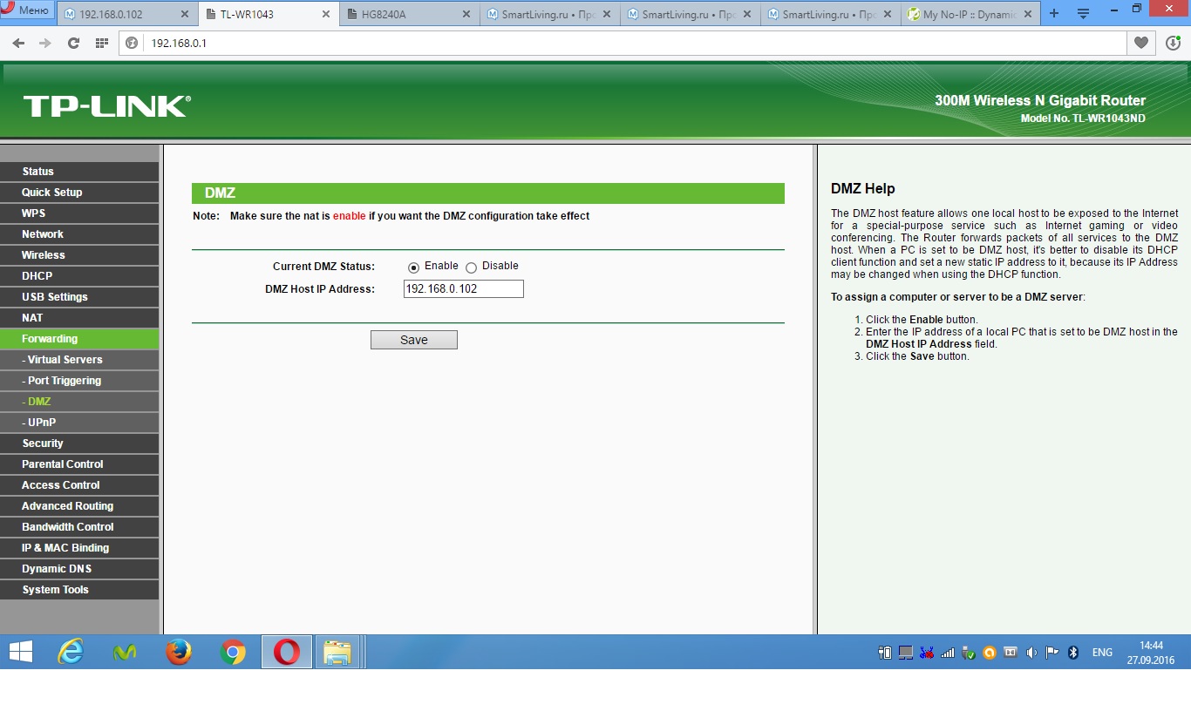Click the Bluetooth tray icon

click(1073, 652)
